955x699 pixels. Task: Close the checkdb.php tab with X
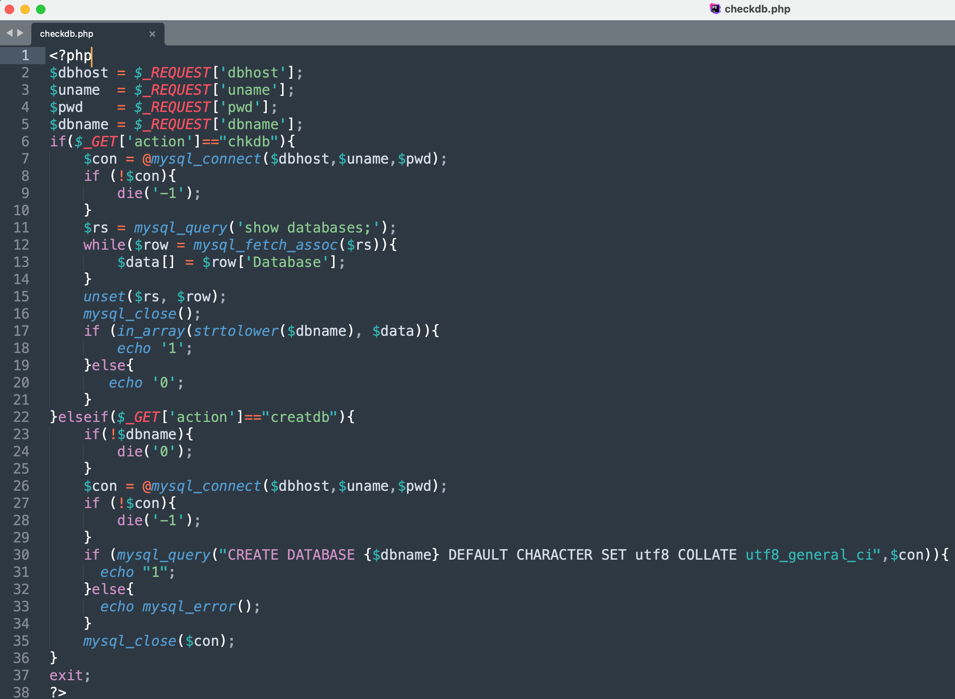click(152, 34)
